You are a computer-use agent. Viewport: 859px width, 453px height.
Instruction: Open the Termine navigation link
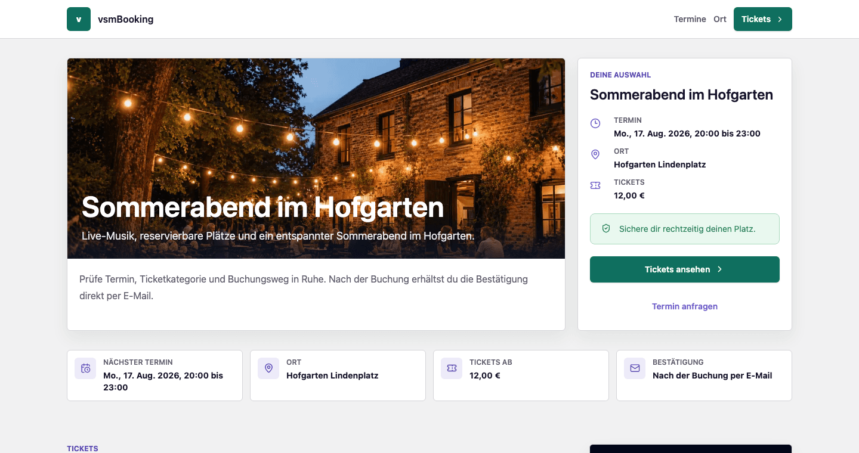690,19
